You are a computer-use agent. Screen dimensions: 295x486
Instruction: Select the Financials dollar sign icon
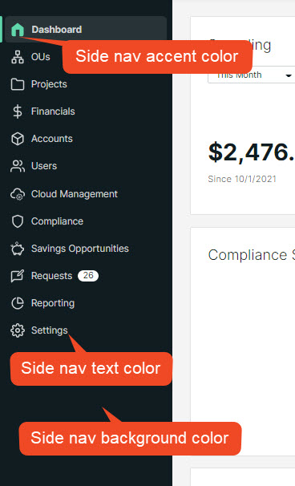pos(18,111)
